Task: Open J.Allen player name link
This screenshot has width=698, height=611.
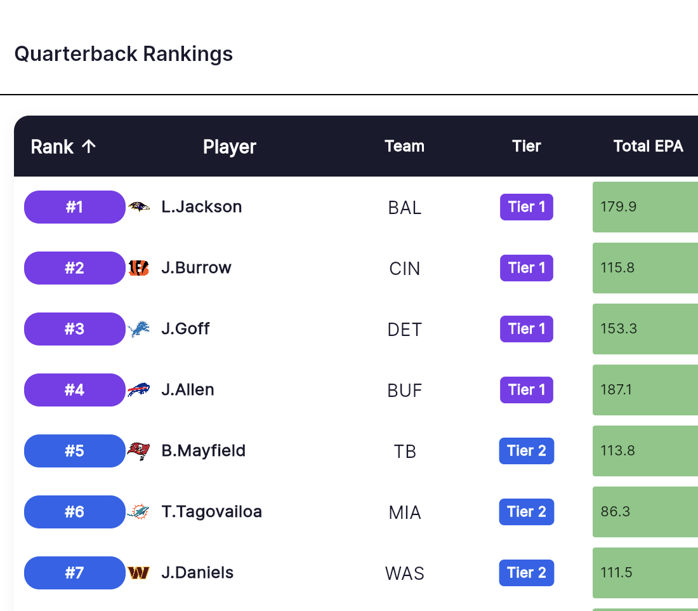Action: click(187, 390)
